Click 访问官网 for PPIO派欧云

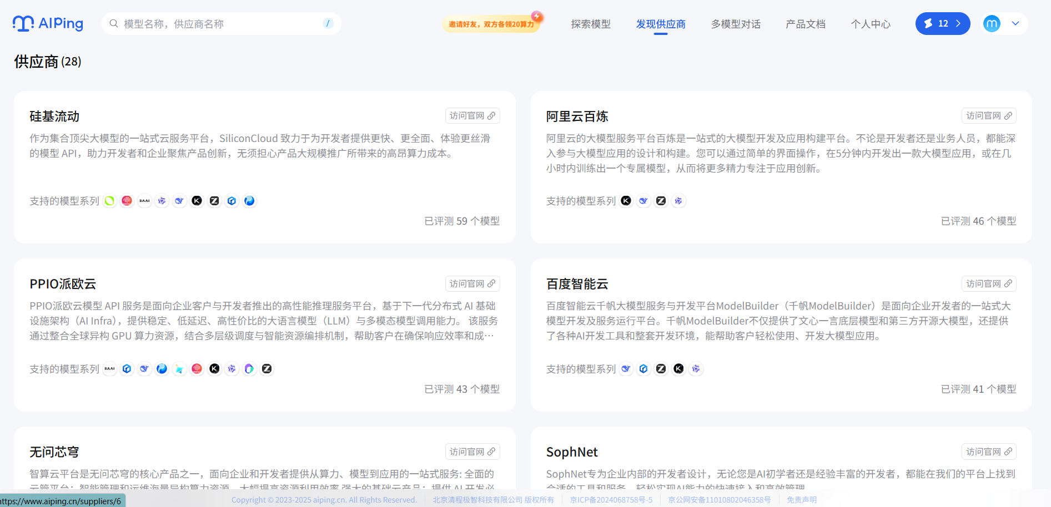(x=472, y=283)
